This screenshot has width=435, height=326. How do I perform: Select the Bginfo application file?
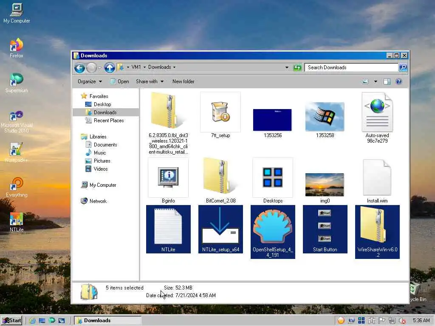[x=168, y=180]
